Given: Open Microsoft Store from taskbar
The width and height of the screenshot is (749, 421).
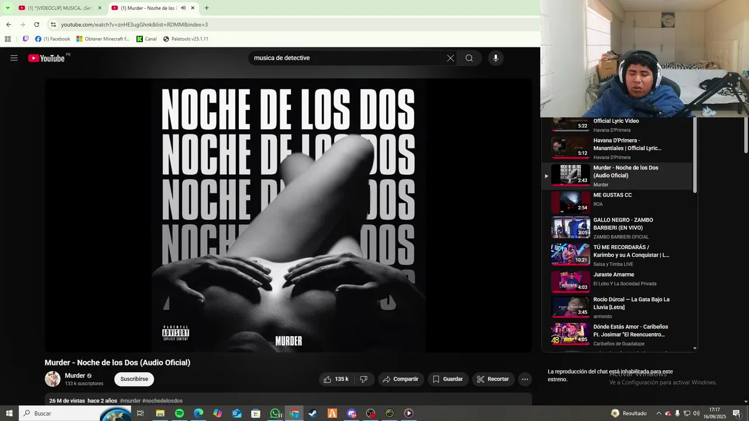Looking at the screenshot, I should pos(256,413).
